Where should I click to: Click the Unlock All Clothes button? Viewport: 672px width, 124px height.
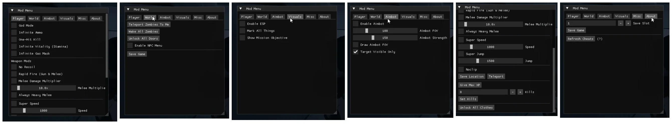476,108
